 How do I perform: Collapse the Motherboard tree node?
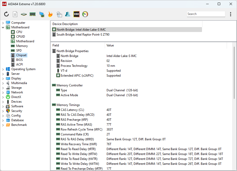(3, 27)
